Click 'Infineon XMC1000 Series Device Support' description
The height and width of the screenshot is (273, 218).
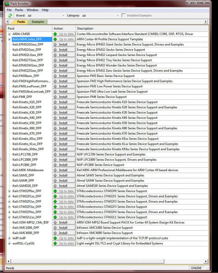105,228
